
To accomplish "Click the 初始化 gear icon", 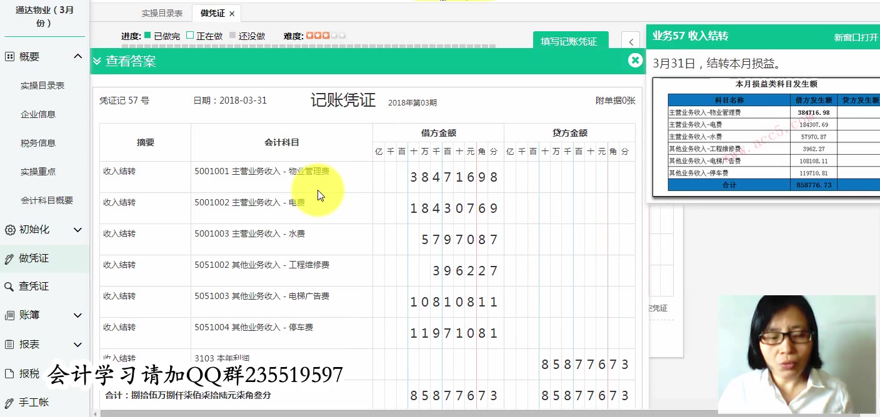I will coord(9,230).
